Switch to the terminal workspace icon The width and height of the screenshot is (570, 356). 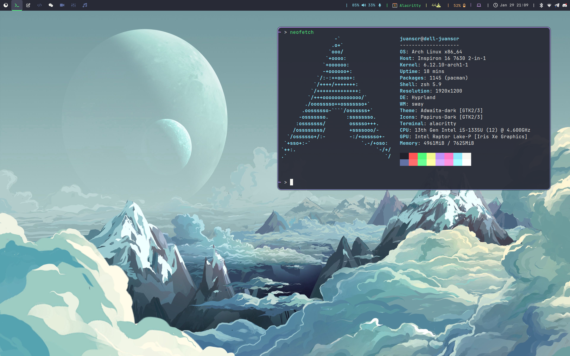point(17,5)
